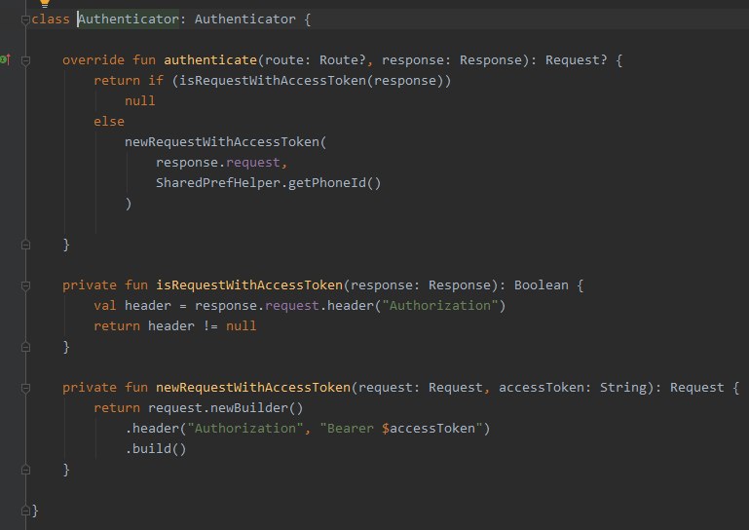This screenshot has height=530, width=749.
Task: Click newRequestWithAccessToken call under else
Action: point(222,142)
